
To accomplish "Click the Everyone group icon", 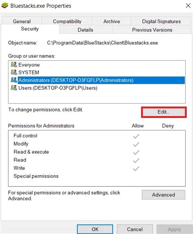I will click(x=14, y=65).
